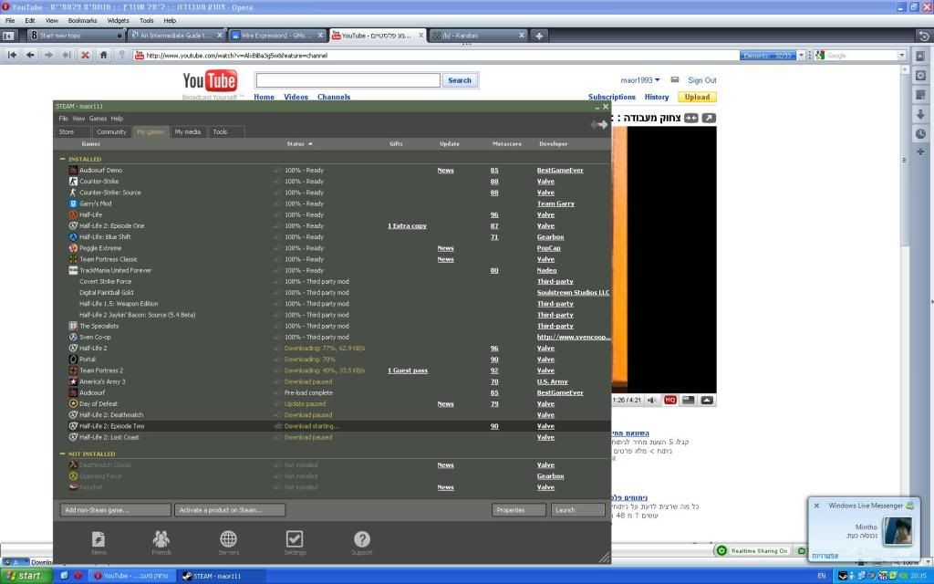Click the Team Fortress 2 game icon
This screenshot has height=584, width=934.
(x=73, y=370)
